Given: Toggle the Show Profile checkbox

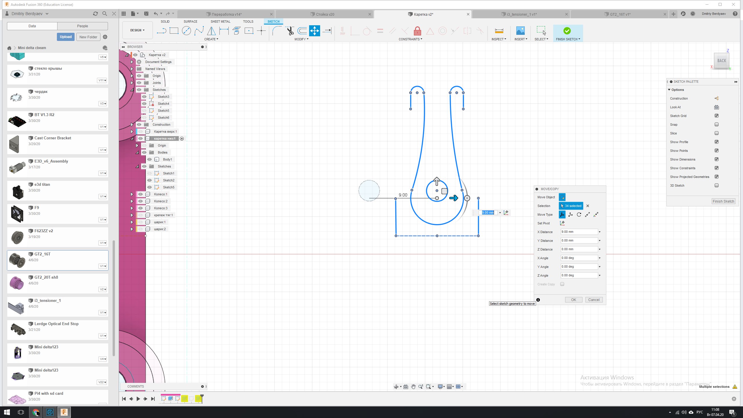Looking at the screenshot, I should pyautogui.click(x=717, y=142).
